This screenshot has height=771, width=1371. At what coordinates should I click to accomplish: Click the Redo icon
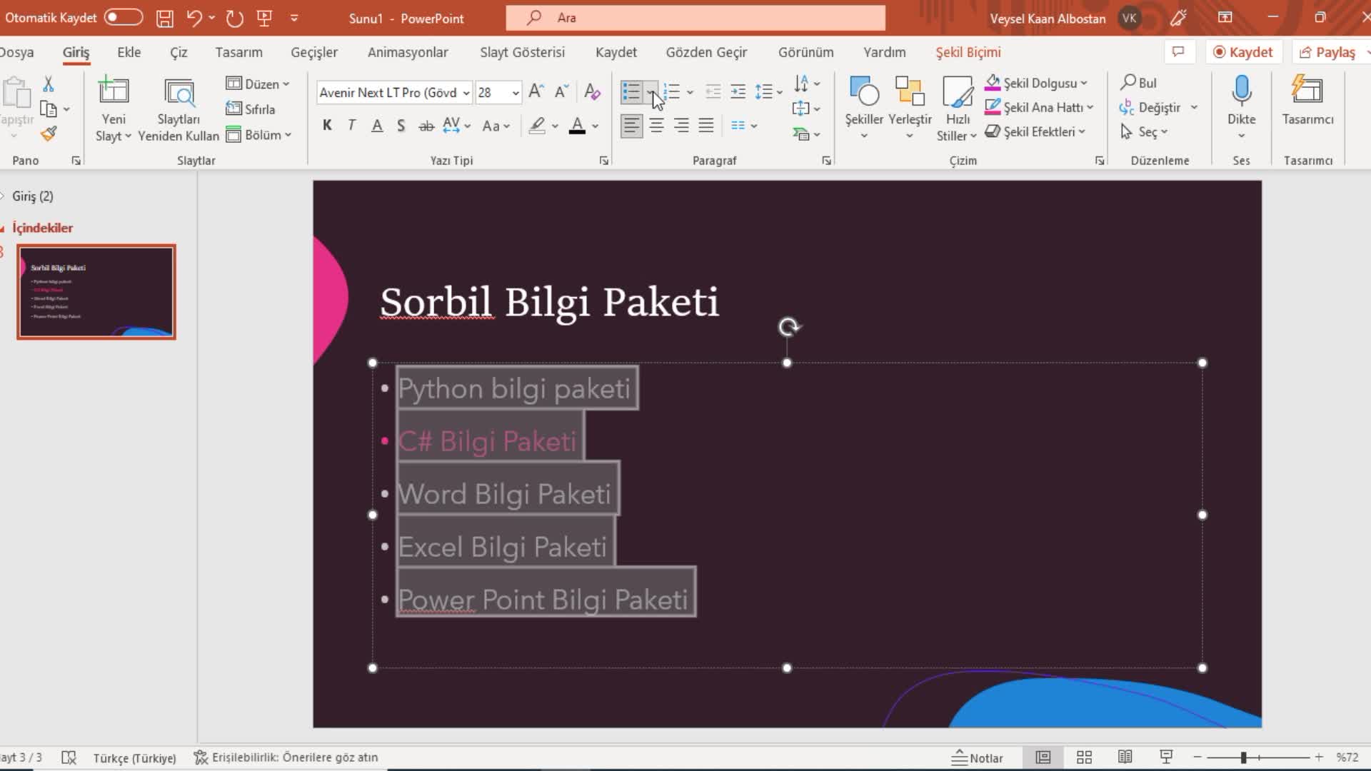tap(235, 19)
